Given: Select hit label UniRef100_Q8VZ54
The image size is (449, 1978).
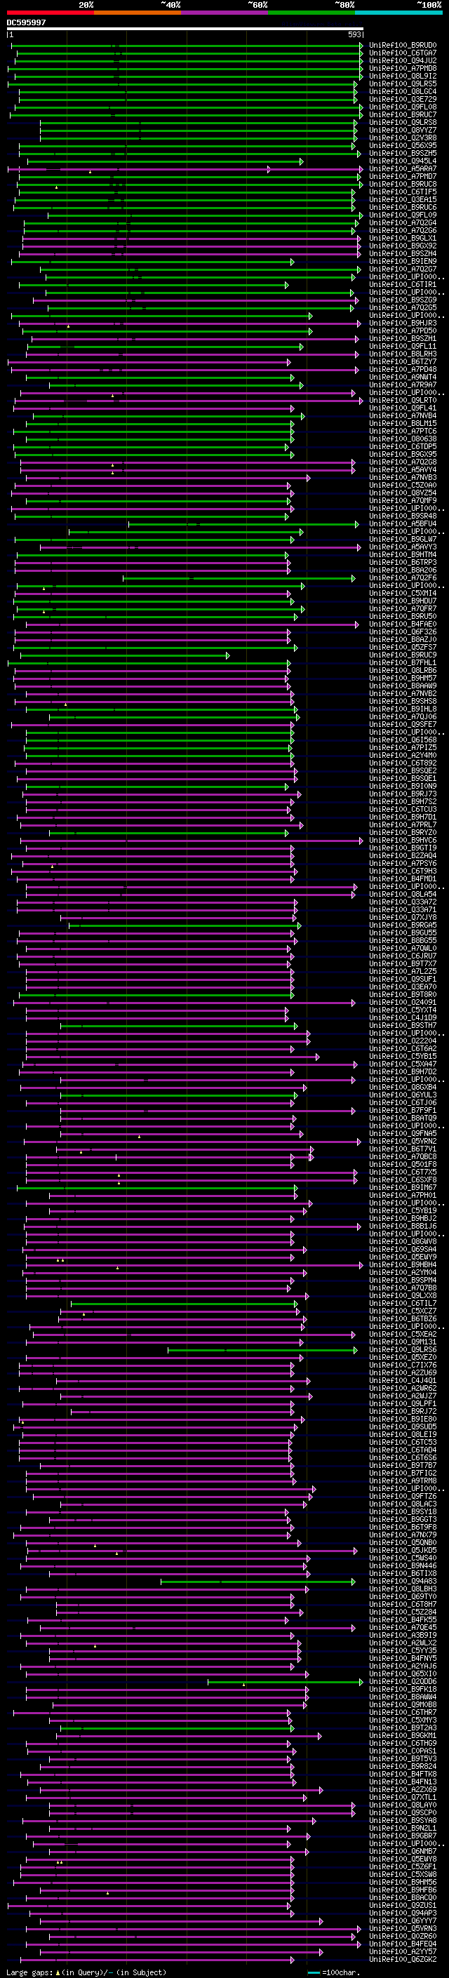Looking at the screenshot, I should pos(403,493).
